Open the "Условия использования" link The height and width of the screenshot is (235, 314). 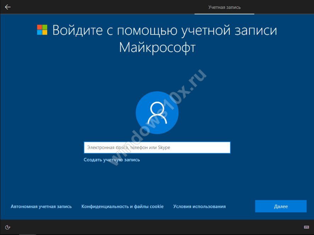199,206
